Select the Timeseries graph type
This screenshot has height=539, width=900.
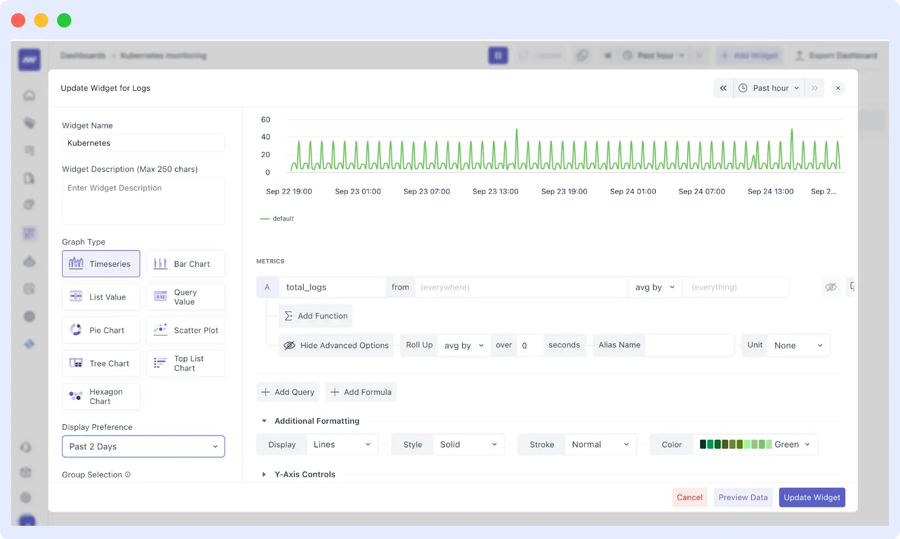(x=101, y=263)
